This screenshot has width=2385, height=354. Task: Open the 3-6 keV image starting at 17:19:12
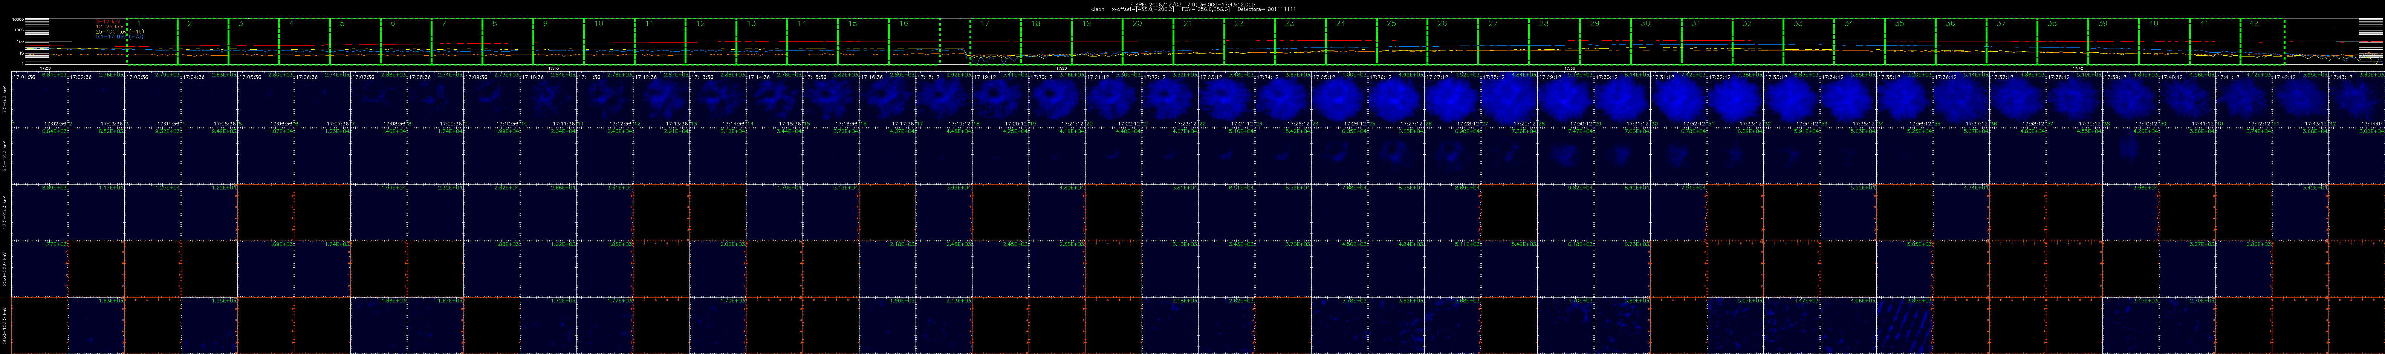click(x=1001, y=99)
